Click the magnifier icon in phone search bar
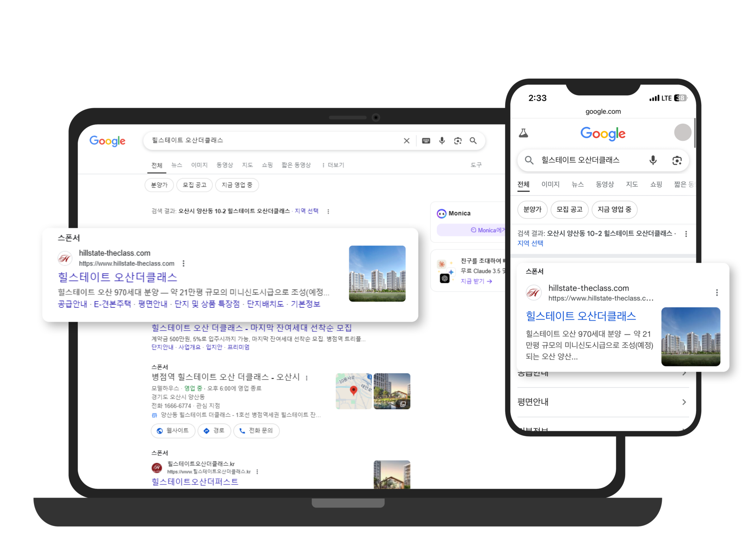This screenshot has width=756, height=534. coord(529,160)
